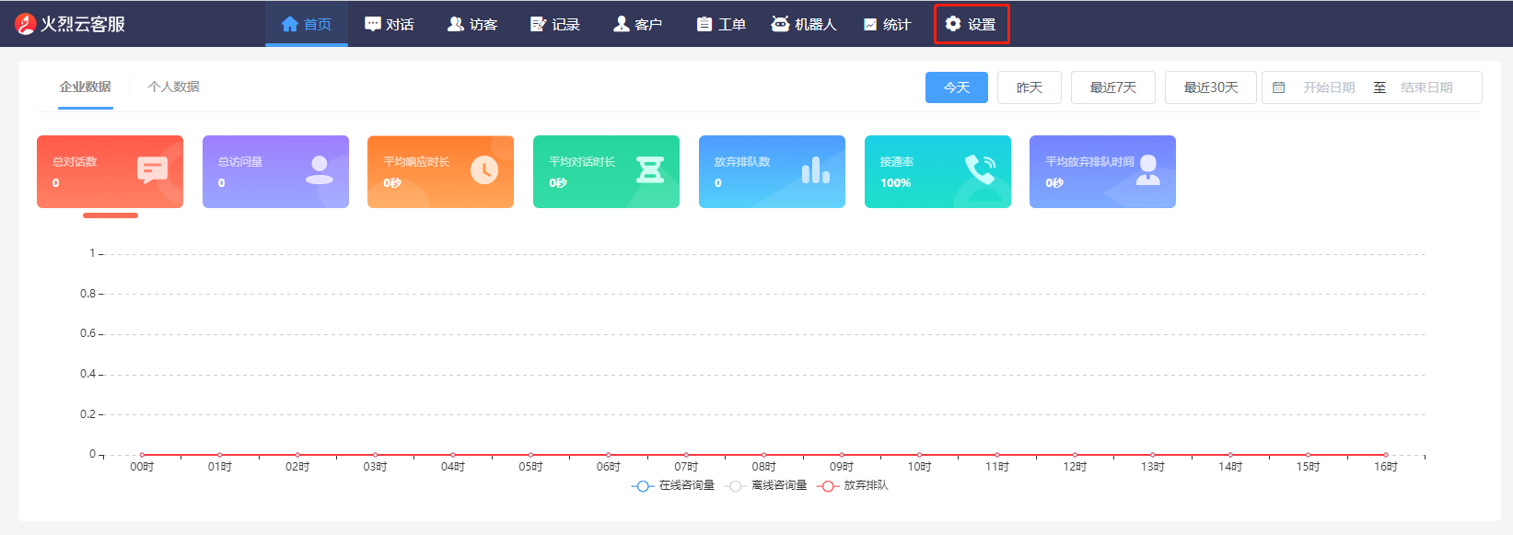Click the 火烈云客服 logo icon
Screen dimensions: 1513x535
(25, 24)
